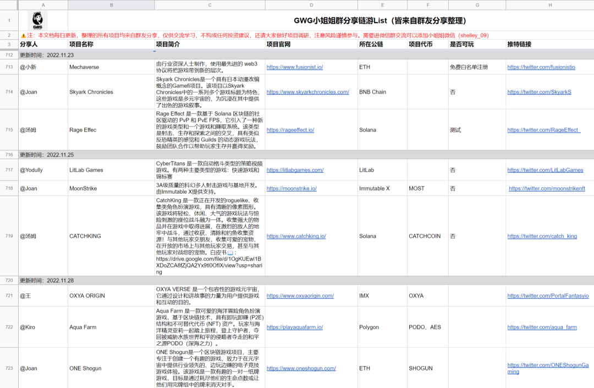
Task: Open the oxyaorigin.com link
Action: click(x=300, y=296)
